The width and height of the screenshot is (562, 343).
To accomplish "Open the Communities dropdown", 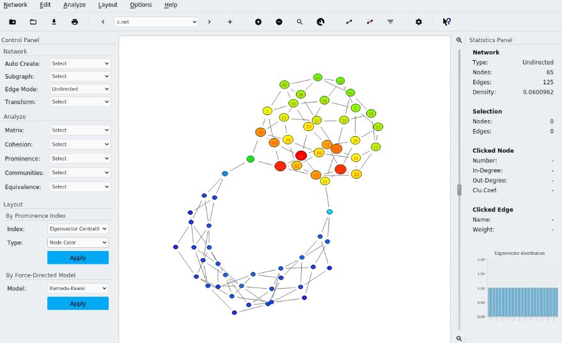I will pos(81,172).
